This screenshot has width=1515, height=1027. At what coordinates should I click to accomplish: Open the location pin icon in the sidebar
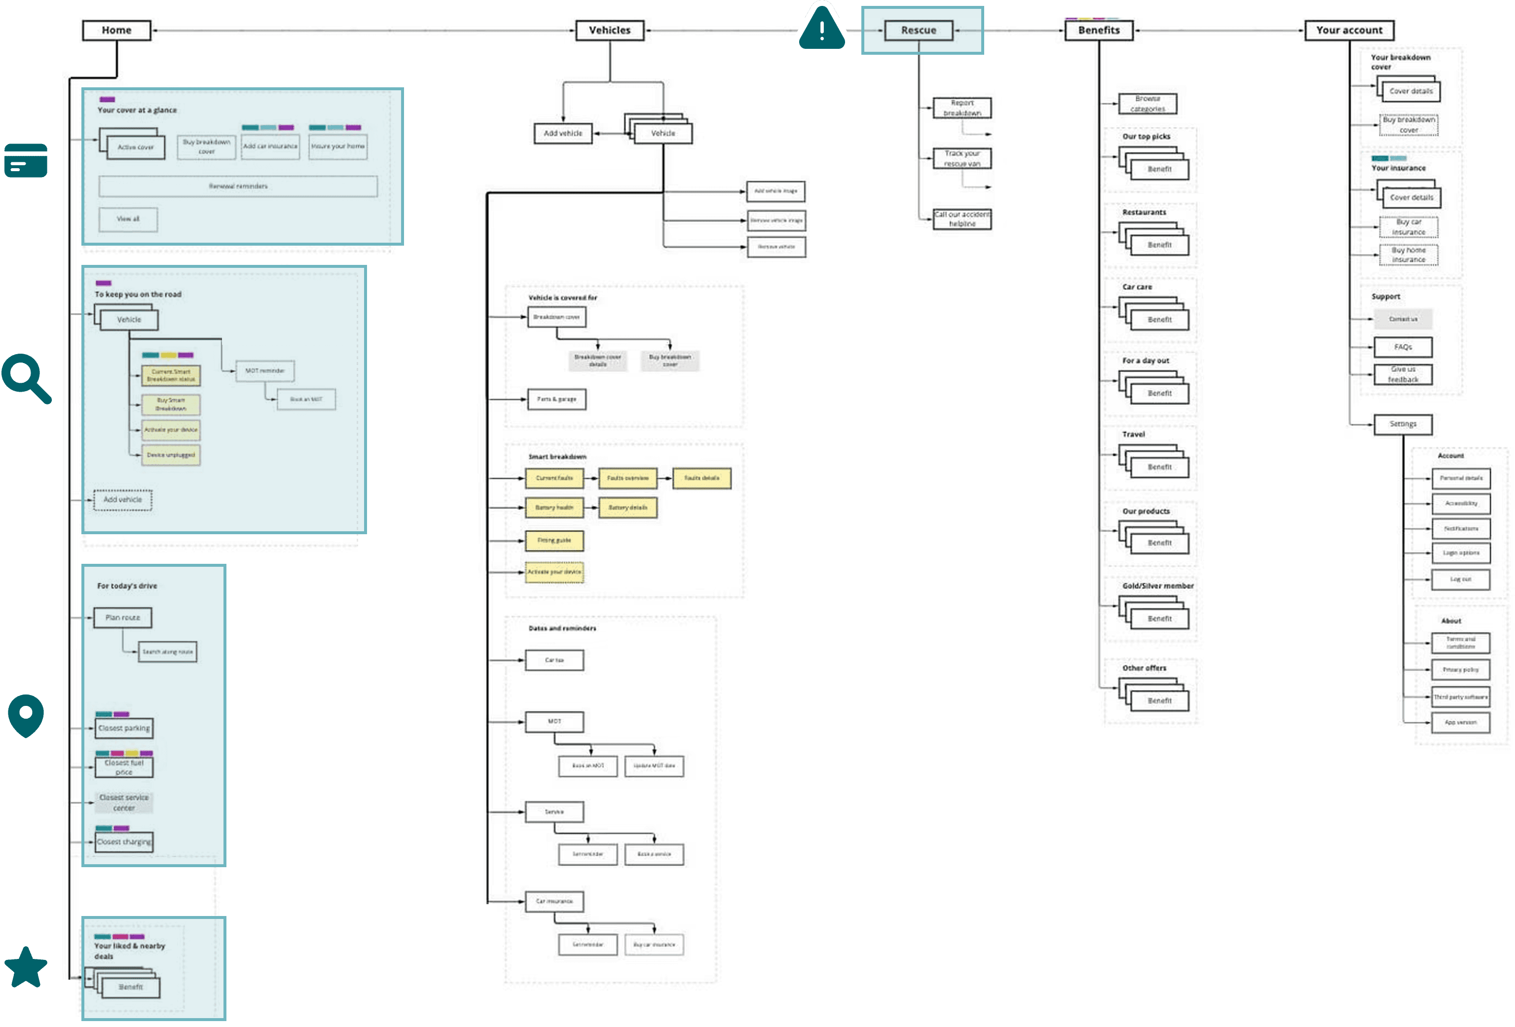tap(26, 715)
